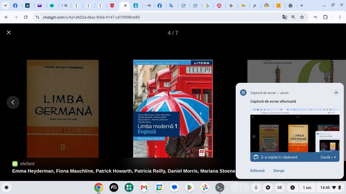
Task: Open Google Photos from the shelf
Action: tap(204, 187)
